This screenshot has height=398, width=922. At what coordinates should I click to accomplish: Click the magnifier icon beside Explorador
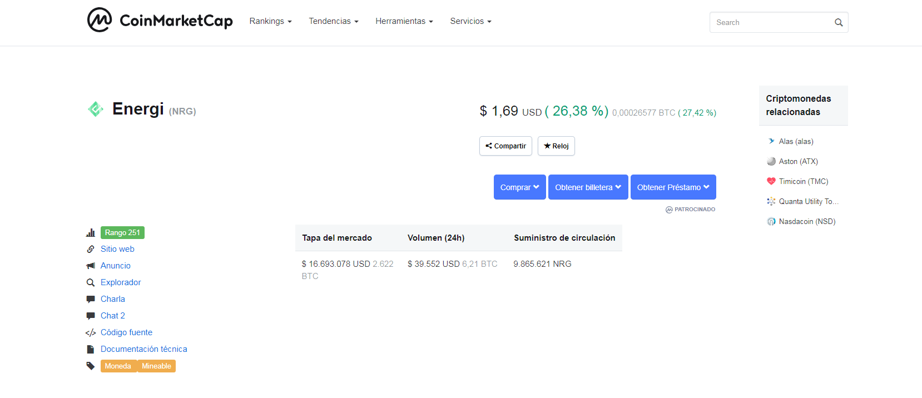[91, 282]
